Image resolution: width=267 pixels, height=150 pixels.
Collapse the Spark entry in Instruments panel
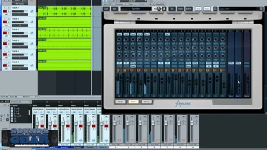[x=11, y=106]
